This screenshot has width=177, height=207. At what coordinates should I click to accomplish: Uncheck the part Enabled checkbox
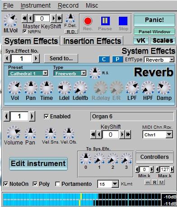[x=46, y=117]
